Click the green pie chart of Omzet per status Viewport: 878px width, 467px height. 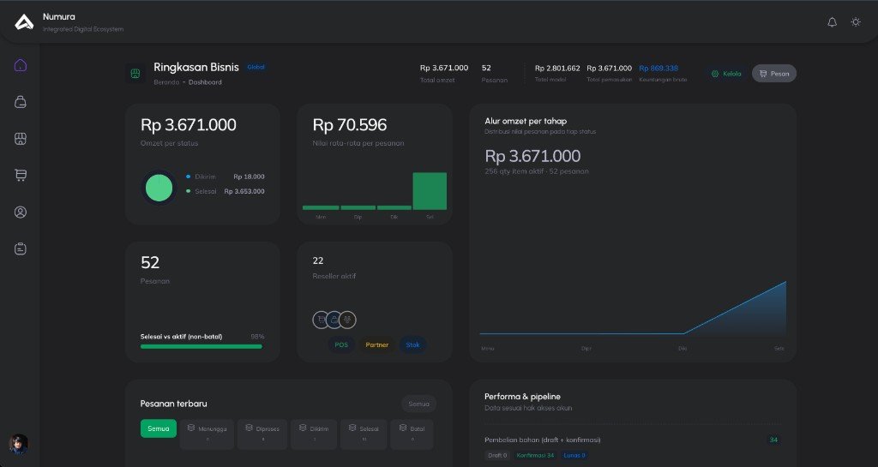tap(159, 188)
